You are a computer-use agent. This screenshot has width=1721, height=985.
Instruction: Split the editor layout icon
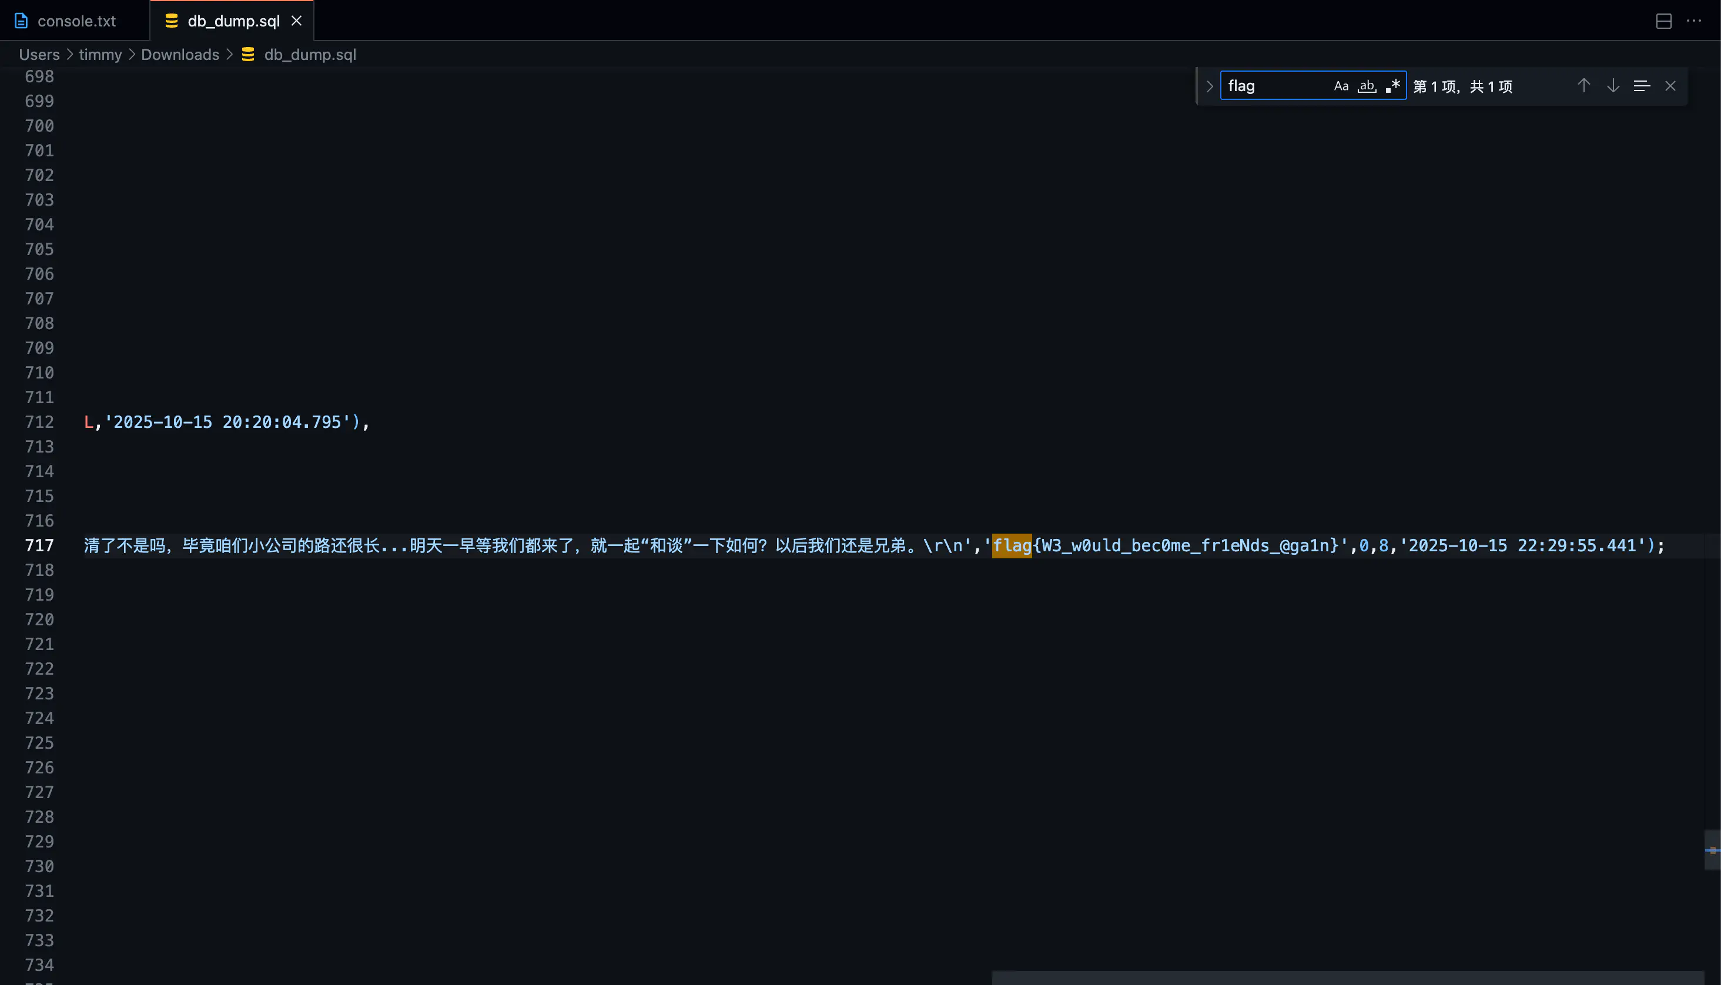coord(1663,21)
